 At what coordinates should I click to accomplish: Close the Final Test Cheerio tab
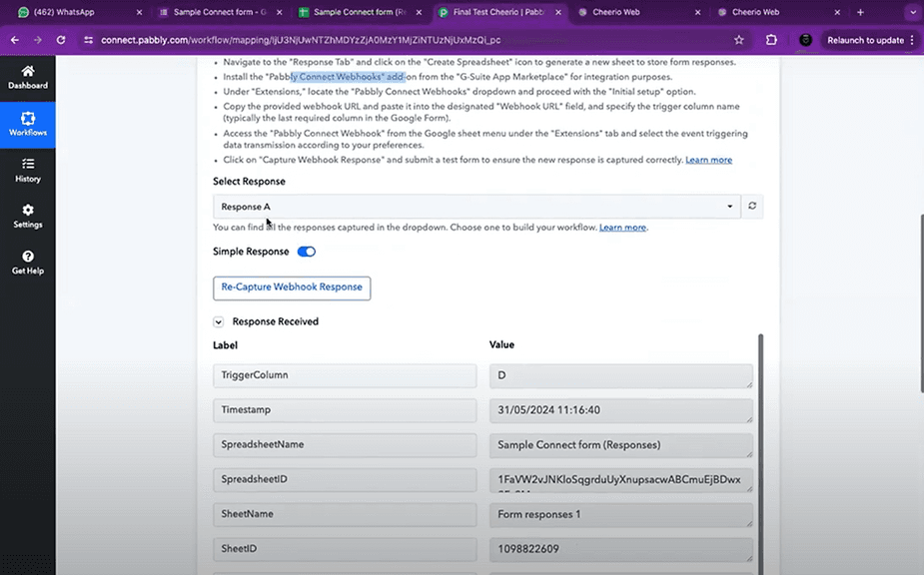tap(558, 12)
